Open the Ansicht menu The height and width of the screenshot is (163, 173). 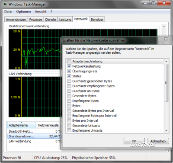(x=41, y=12)
